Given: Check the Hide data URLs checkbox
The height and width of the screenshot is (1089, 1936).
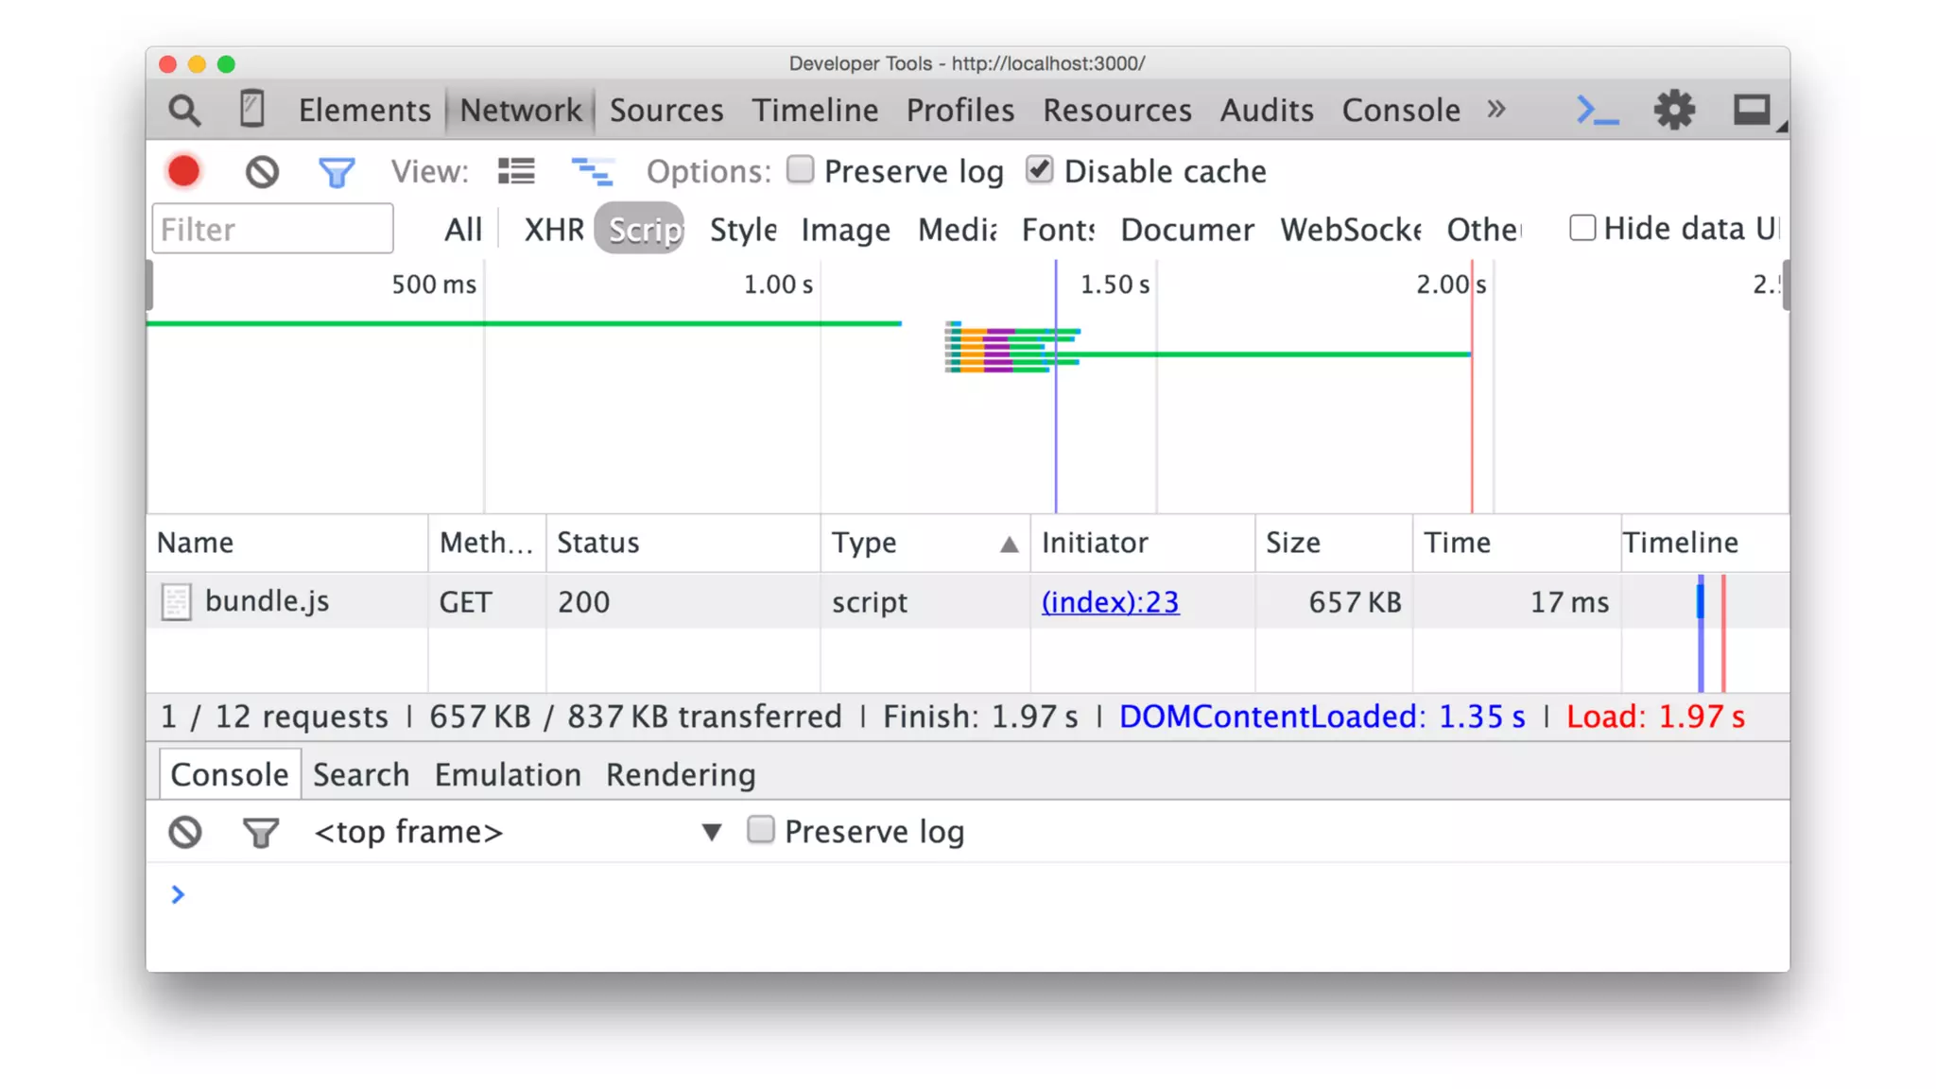Looking at the screenshot, I should 1582,228.
